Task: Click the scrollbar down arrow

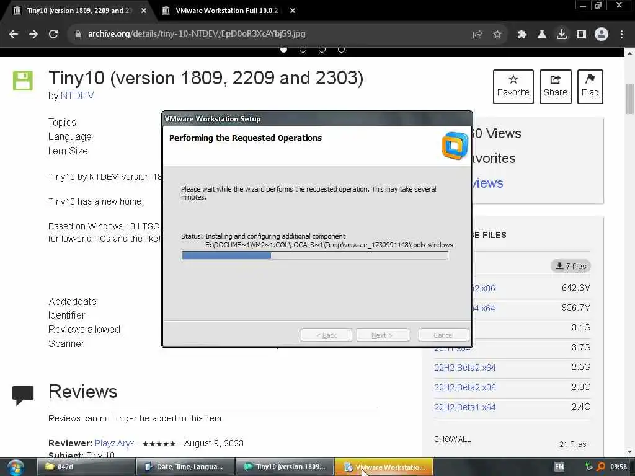Action: pos(629,452)
